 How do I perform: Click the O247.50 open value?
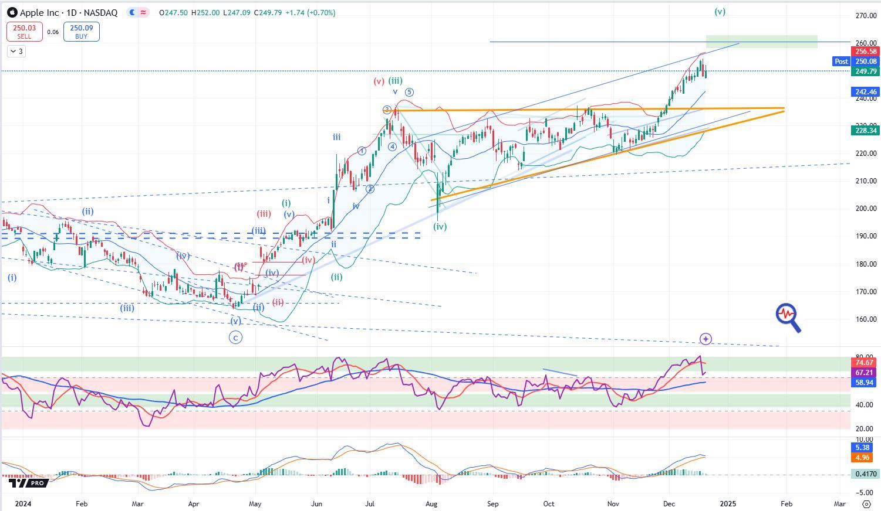tap(173, 12)
